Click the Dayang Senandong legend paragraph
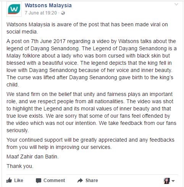This screenshot has width=184, height=187. [92, 63]
